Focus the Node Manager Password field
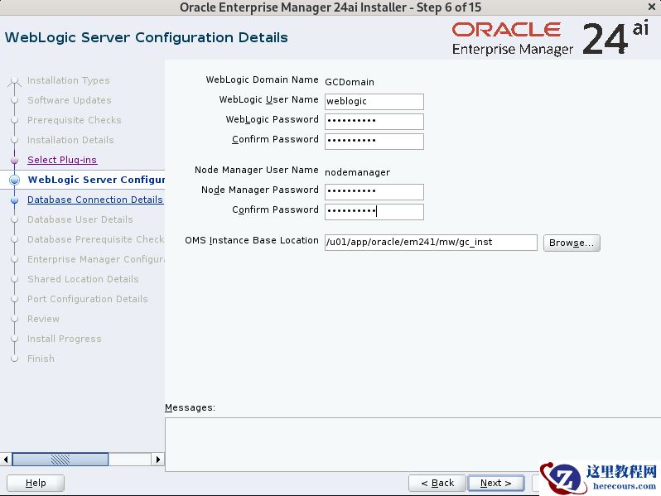661x496 pixels. pyautogui.click(x=374, y=192)
